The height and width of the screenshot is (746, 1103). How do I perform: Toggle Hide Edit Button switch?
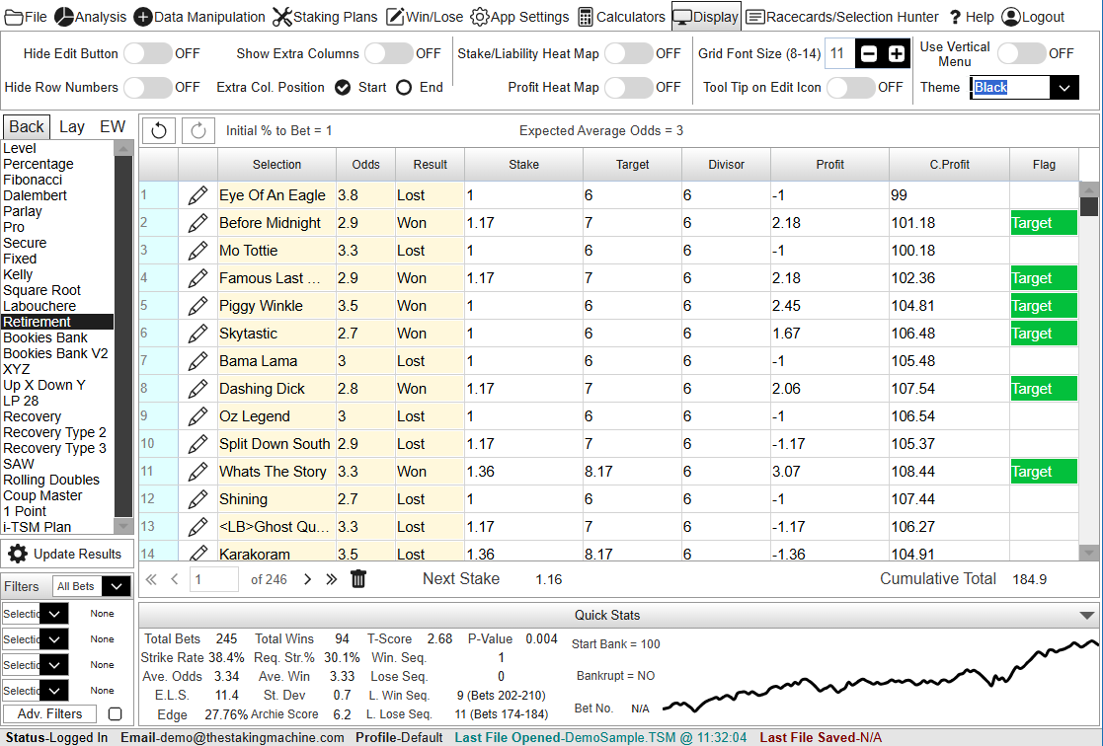coord(147,54)
